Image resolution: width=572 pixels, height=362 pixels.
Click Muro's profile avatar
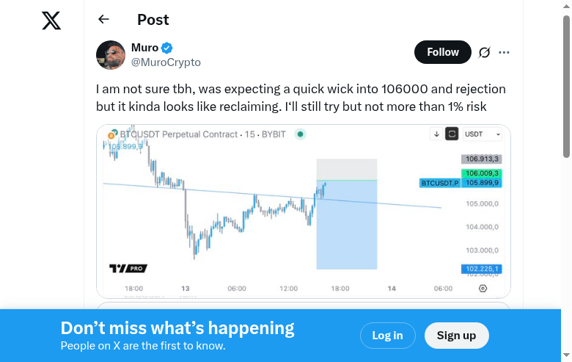pyautogui.click(x=111, y=55)
